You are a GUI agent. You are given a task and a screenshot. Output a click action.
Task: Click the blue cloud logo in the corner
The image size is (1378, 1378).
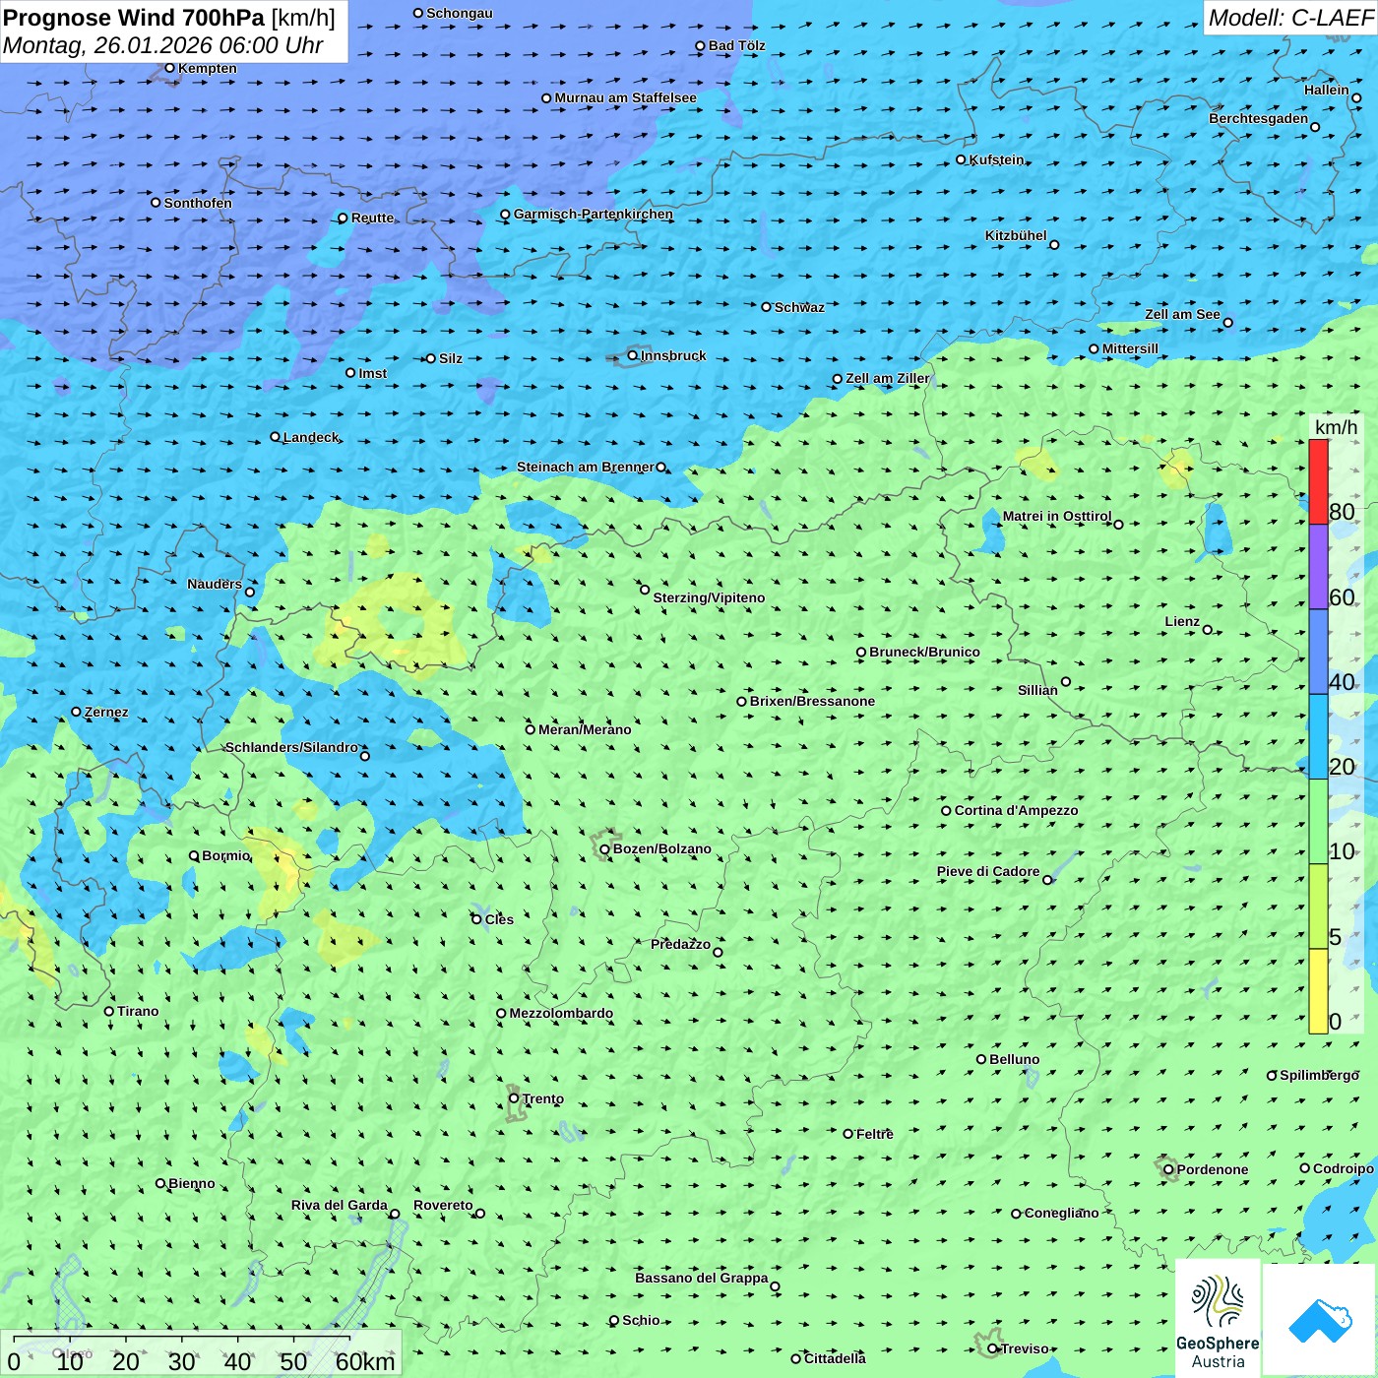tap(1319, 1320)
